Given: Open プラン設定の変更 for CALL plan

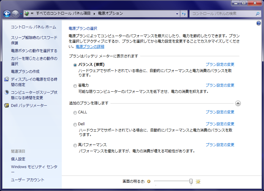Looking at the screenshot, I should coord(220,112).
